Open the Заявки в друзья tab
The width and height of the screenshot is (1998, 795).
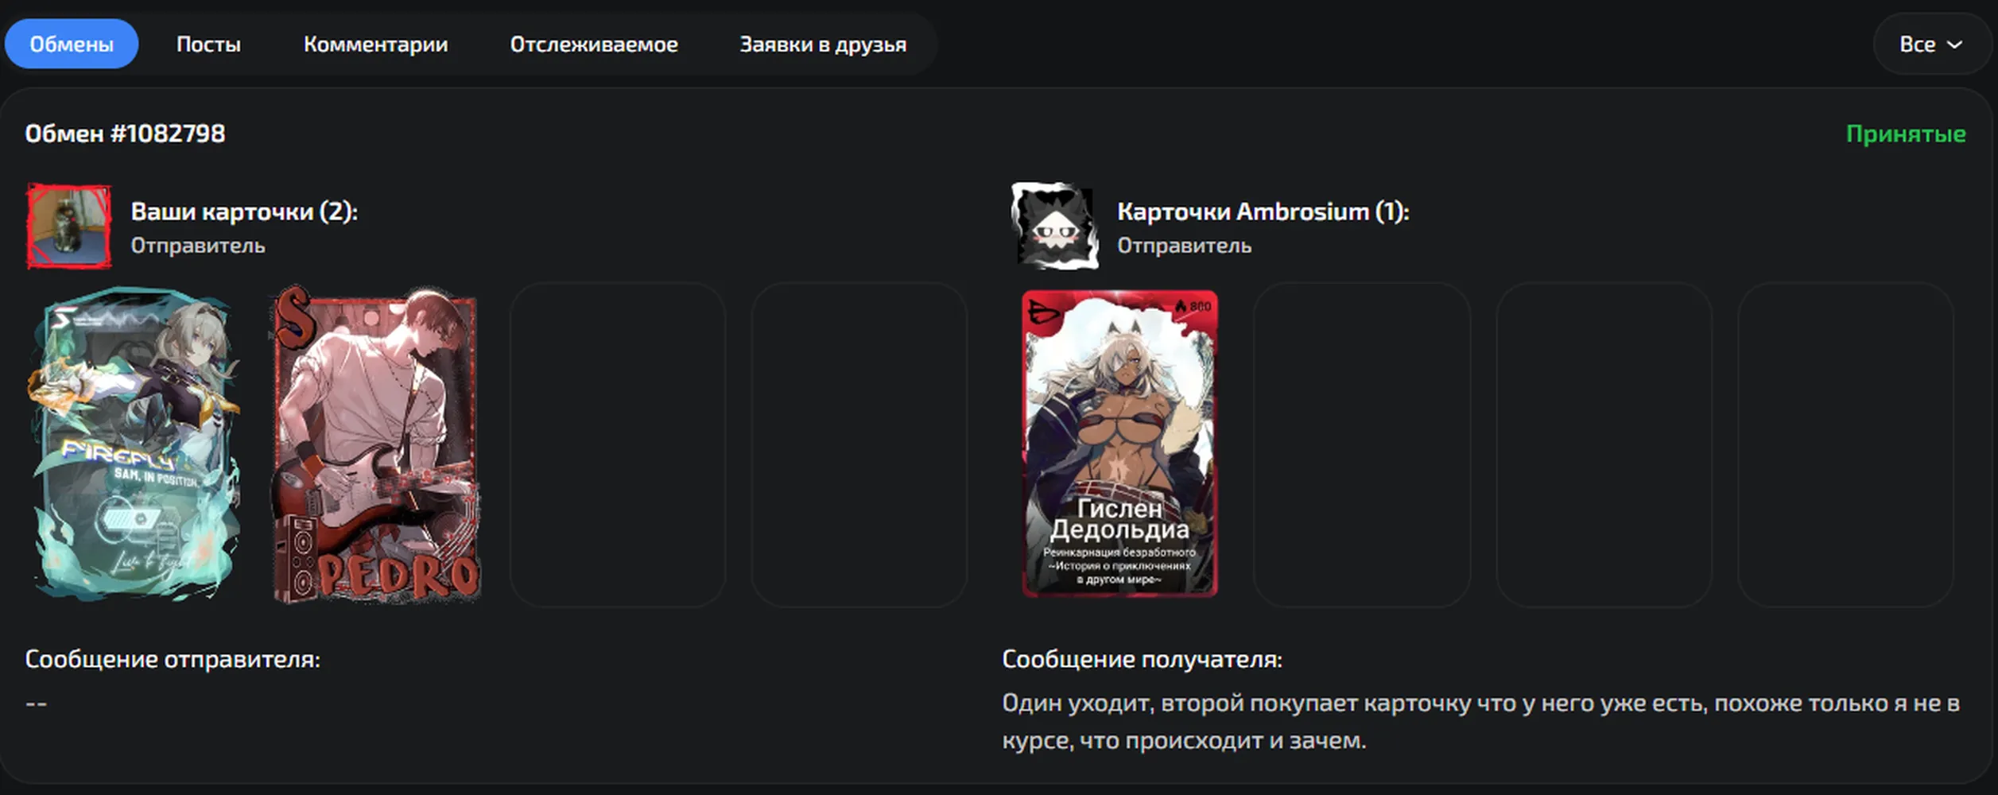coord(823,44)
